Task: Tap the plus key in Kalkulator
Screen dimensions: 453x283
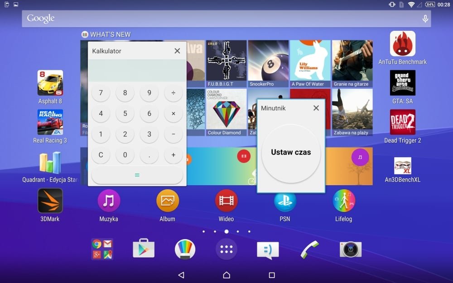Action: coord(173,155)
